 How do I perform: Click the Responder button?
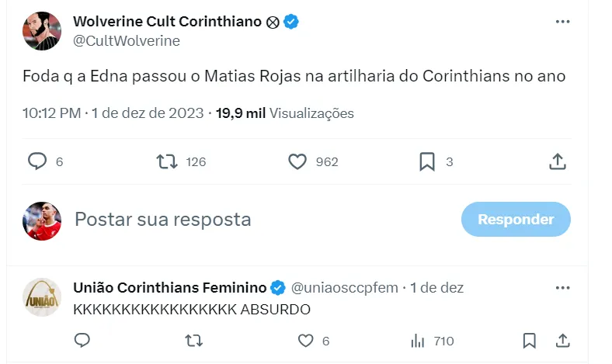516,220
